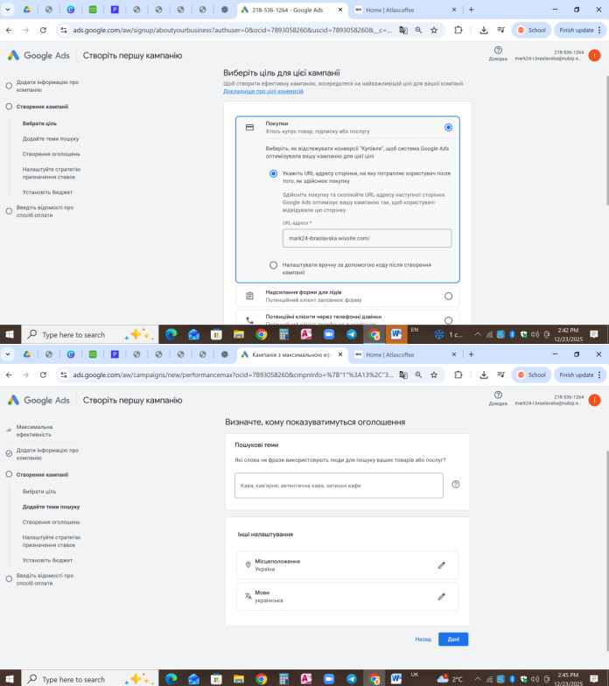The height and width of the screenshot is (686, 609).
Task: Click the translate page icon in the upper browser window
Action: (x=402, y=30)
